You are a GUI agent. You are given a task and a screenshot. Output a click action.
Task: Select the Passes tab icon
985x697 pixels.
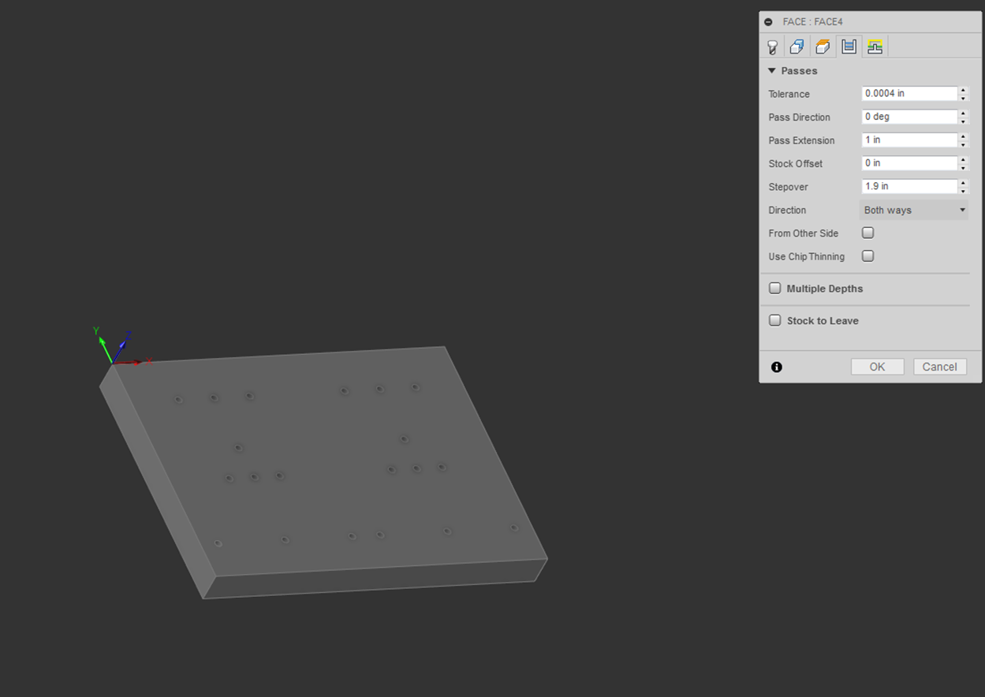pos(849,47)
